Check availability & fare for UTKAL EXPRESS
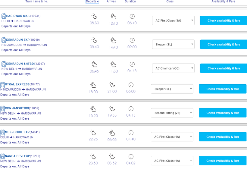Viewport: 247px width, 169px height. point(223,89)
